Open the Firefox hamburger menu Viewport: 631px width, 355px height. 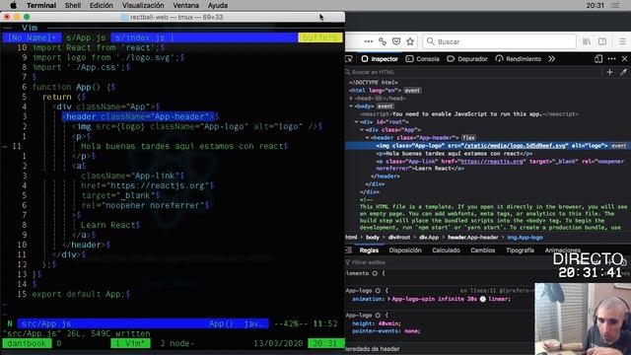pos(622,41)
